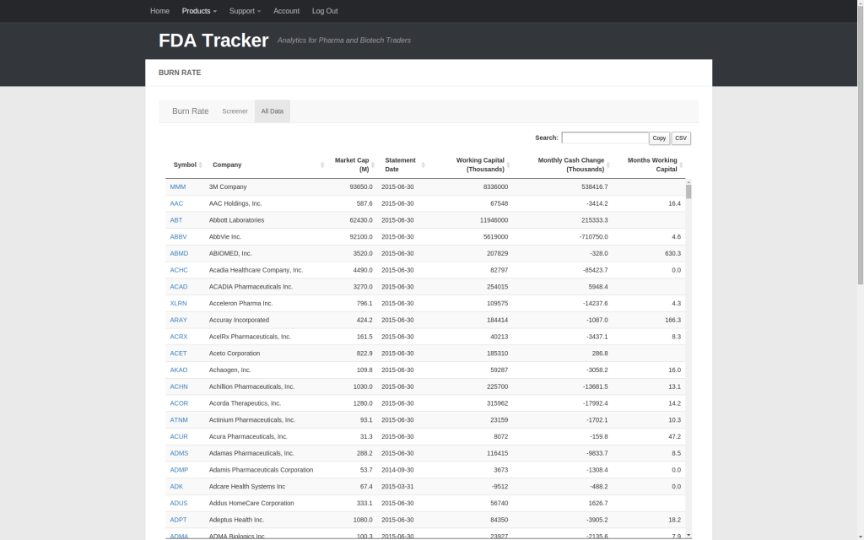The height and width of the screenshot is (540, 864).
Task: Select the AbbVie Inc. company cell
Action: 225,237
